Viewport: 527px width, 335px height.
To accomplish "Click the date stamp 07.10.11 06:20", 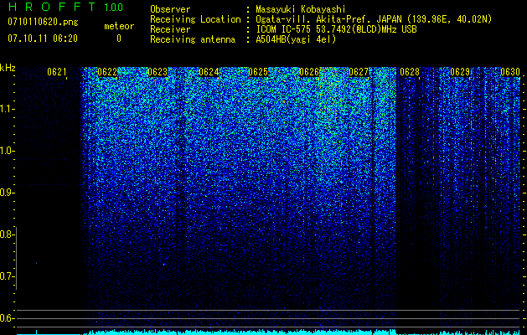I will point(43,39).
